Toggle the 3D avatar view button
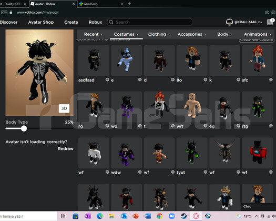 [64, 108]
